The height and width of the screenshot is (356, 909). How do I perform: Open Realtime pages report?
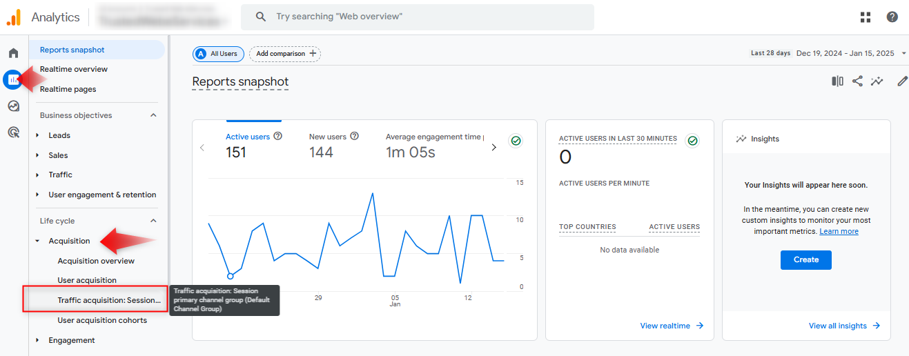point(68,89)
